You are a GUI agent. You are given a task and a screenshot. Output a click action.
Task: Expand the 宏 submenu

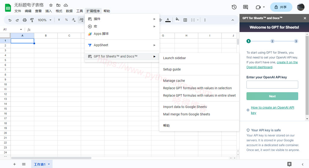(x=154, y=26)
